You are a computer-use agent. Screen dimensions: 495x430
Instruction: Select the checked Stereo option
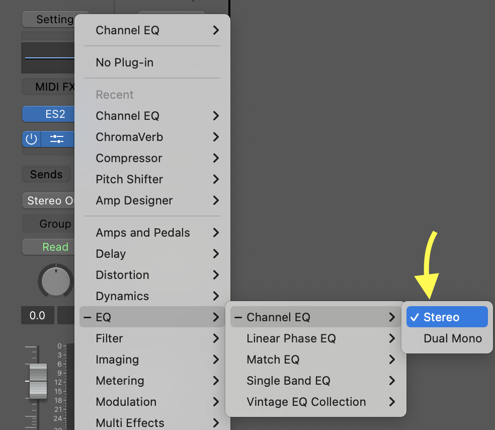point(447,317)
